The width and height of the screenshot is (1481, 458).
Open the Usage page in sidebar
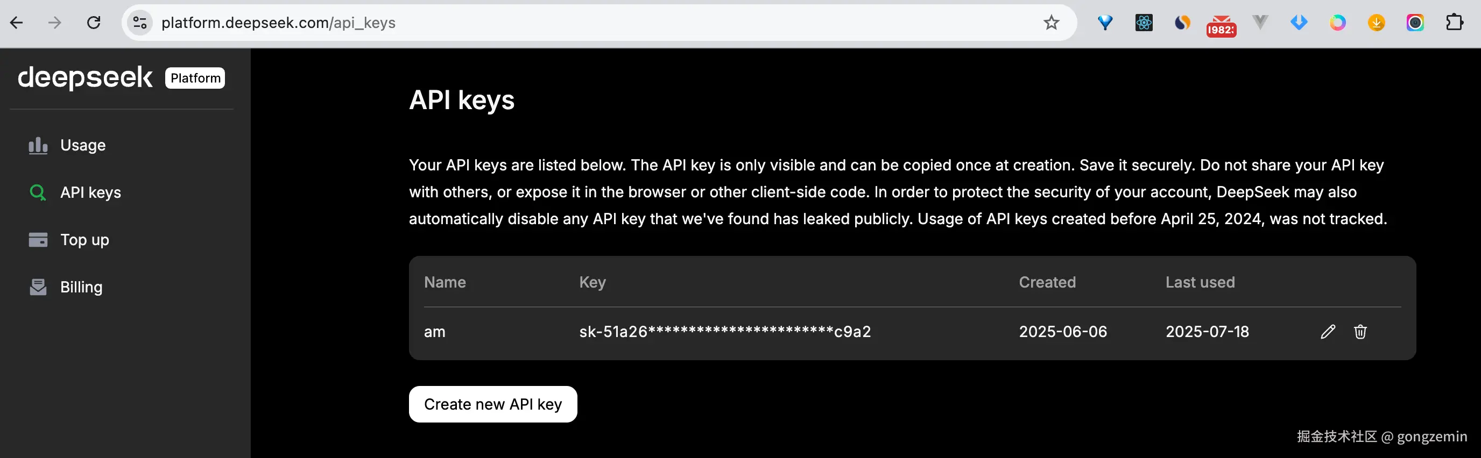point(83,145)
